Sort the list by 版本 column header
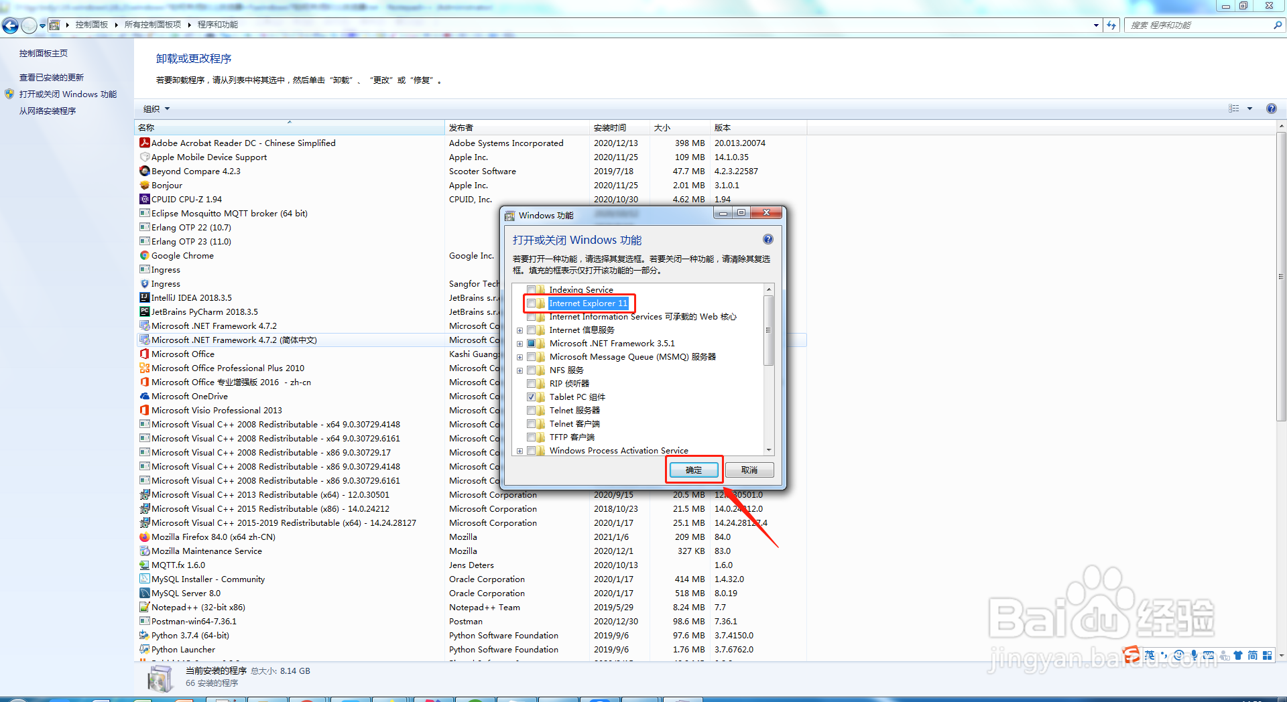 tap(758, 127)
